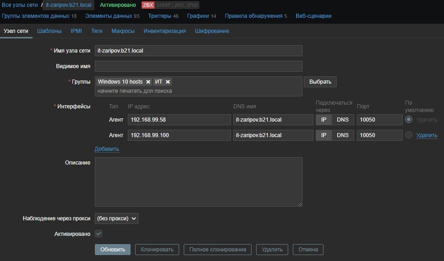The image size is (444, 261).
Task: Open the Шифрование tab
Action: click(x=212, y=31)
